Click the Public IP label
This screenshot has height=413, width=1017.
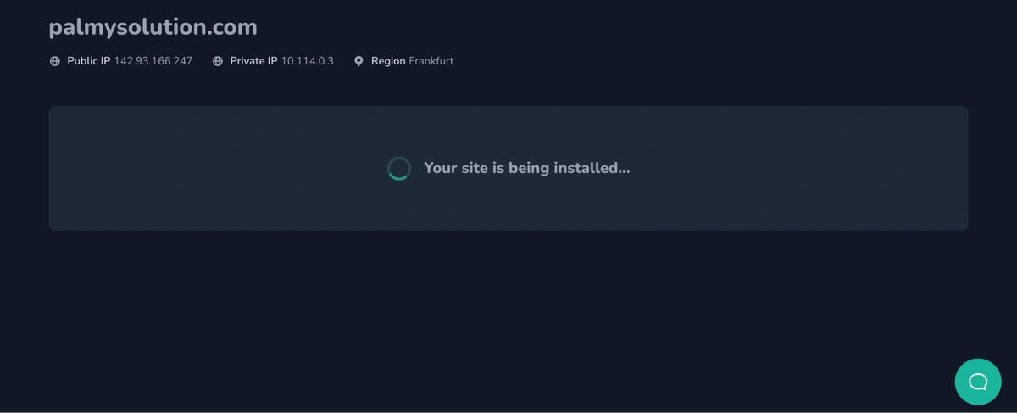tap(89, 61)
